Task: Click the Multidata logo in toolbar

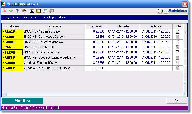Action: click(x=177, y=11)
